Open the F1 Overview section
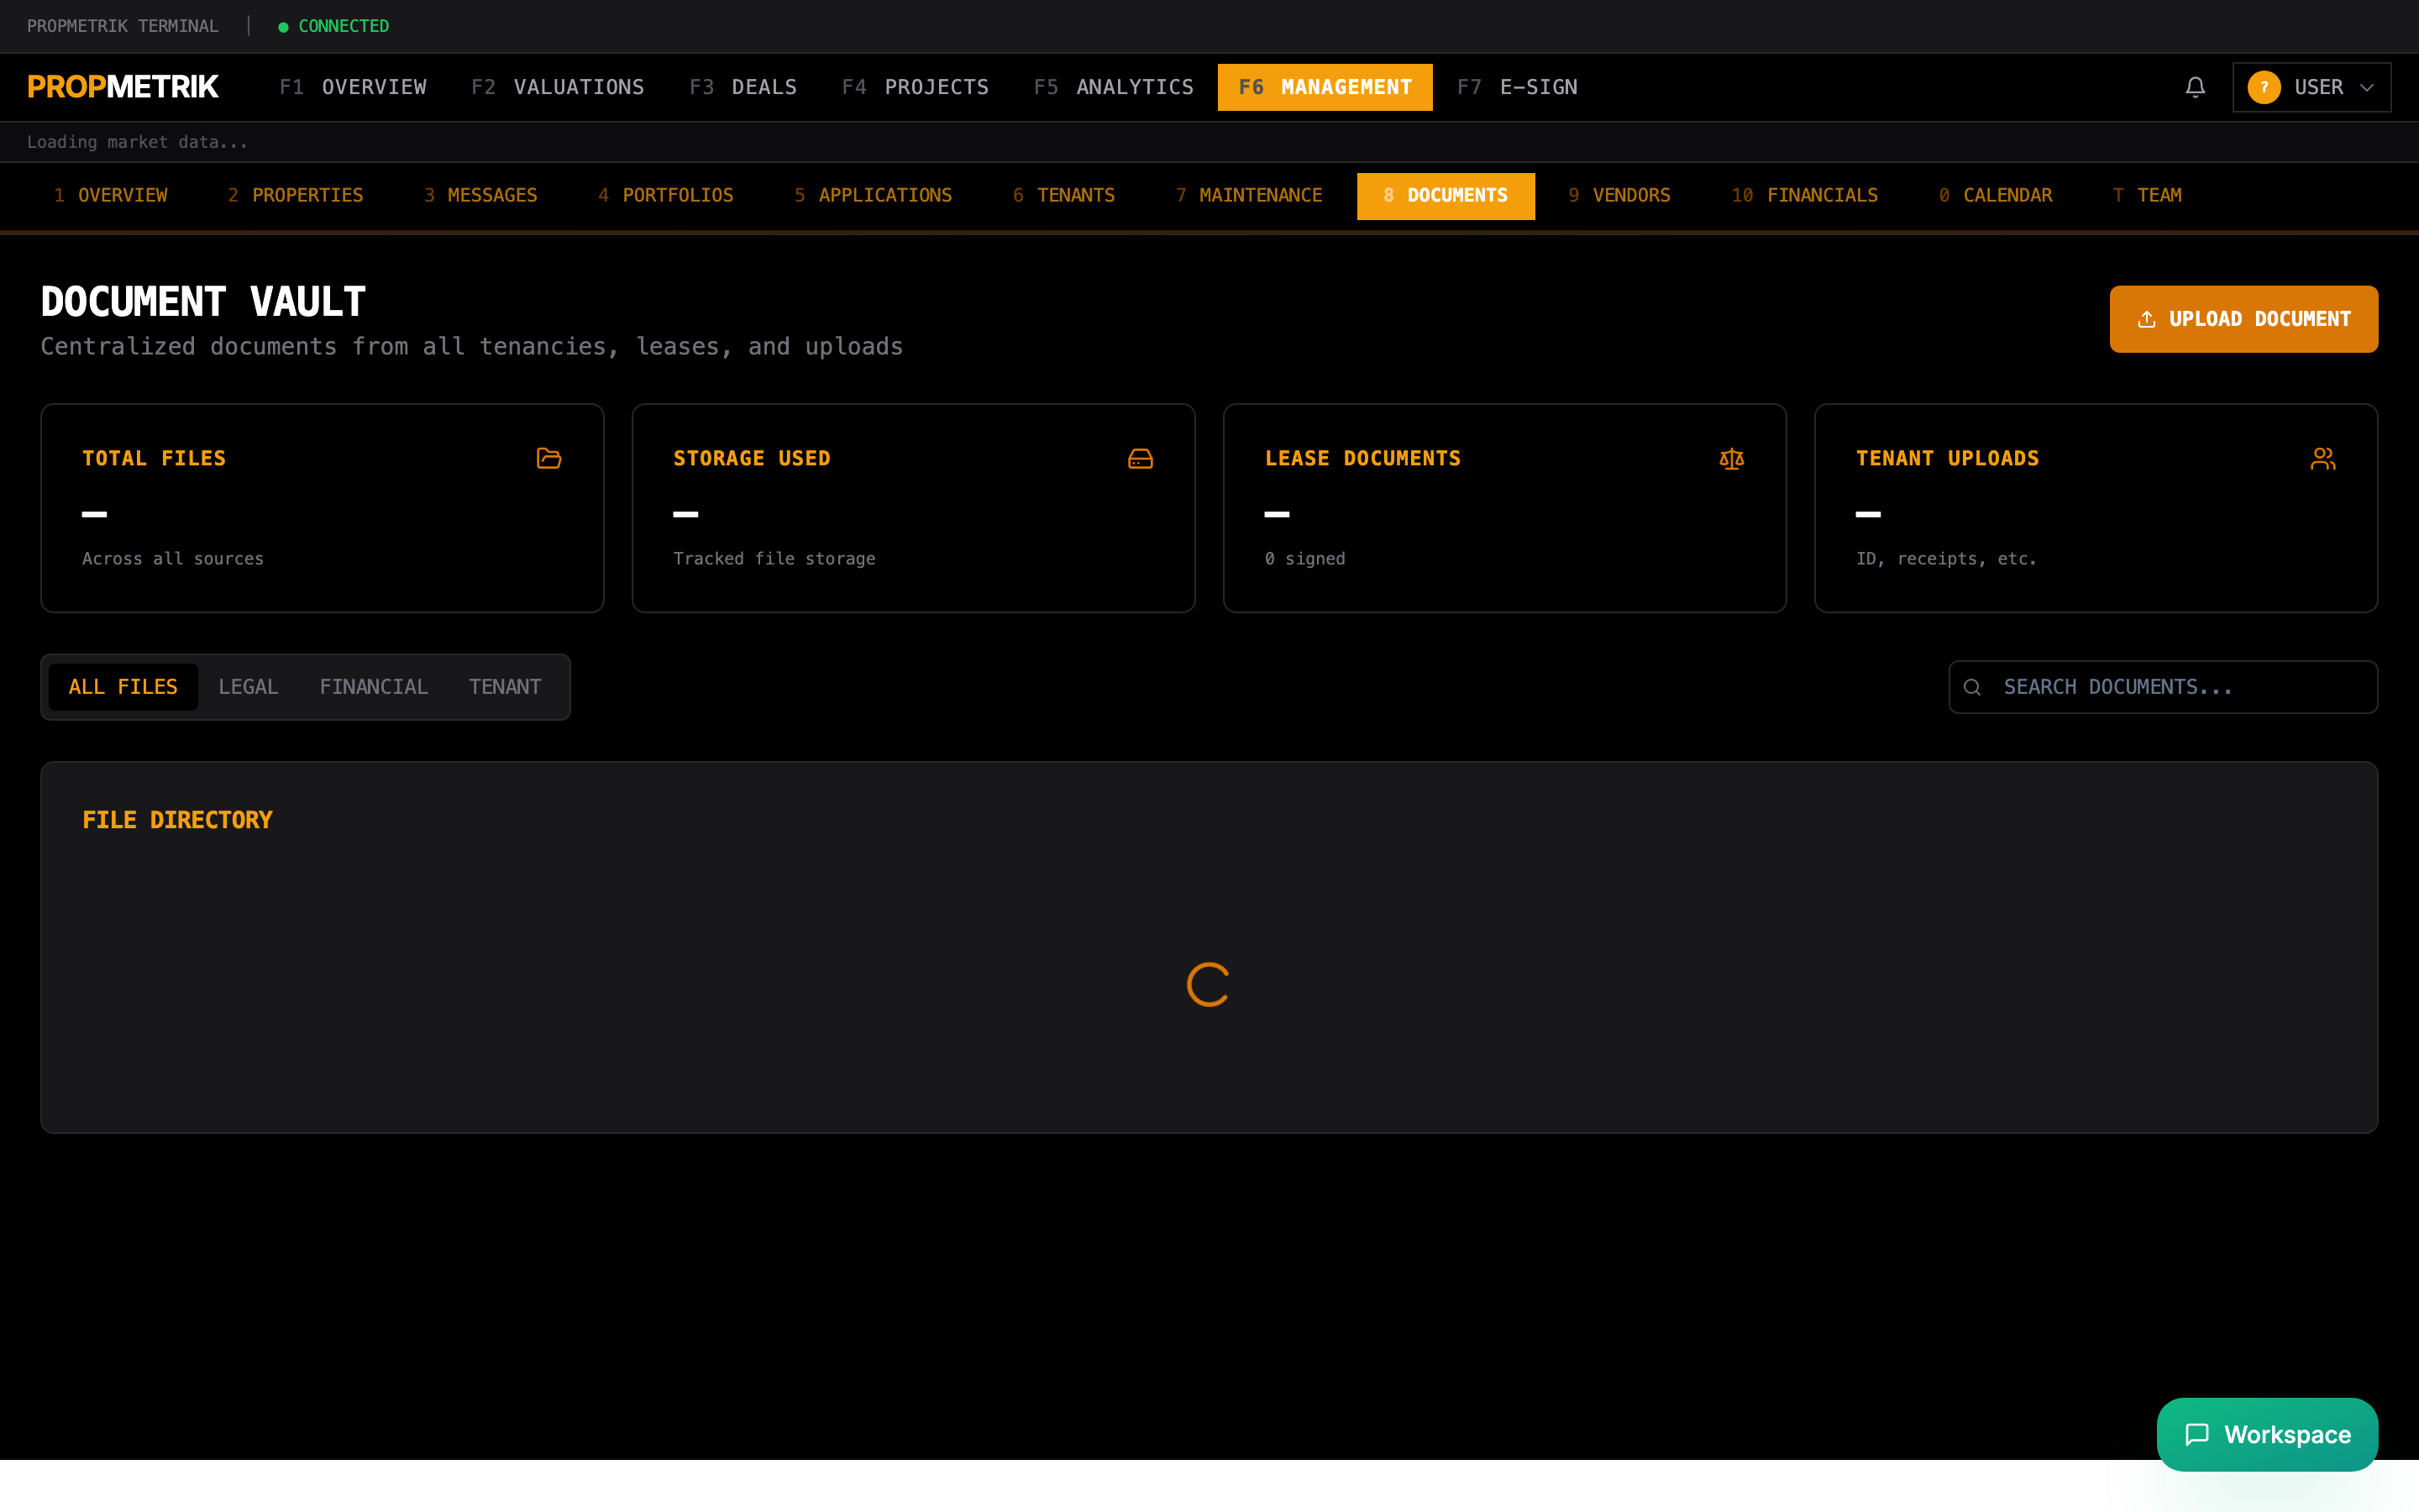2419x1512 pixels. click(353, 87)
